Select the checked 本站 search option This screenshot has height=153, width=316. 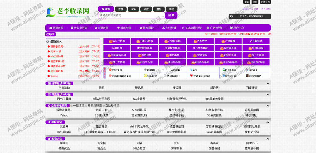click(106, 9)
